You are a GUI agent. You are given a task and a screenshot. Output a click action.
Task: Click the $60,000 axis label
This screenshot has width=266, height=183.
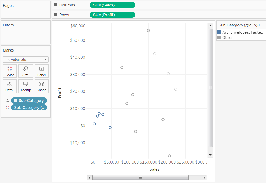[78, 26]
